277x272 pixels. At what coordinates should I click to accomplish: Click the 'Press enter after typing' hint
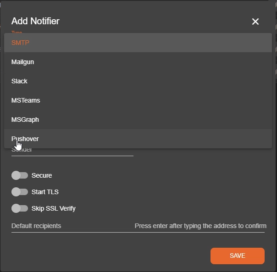click(x=200, y=226)
